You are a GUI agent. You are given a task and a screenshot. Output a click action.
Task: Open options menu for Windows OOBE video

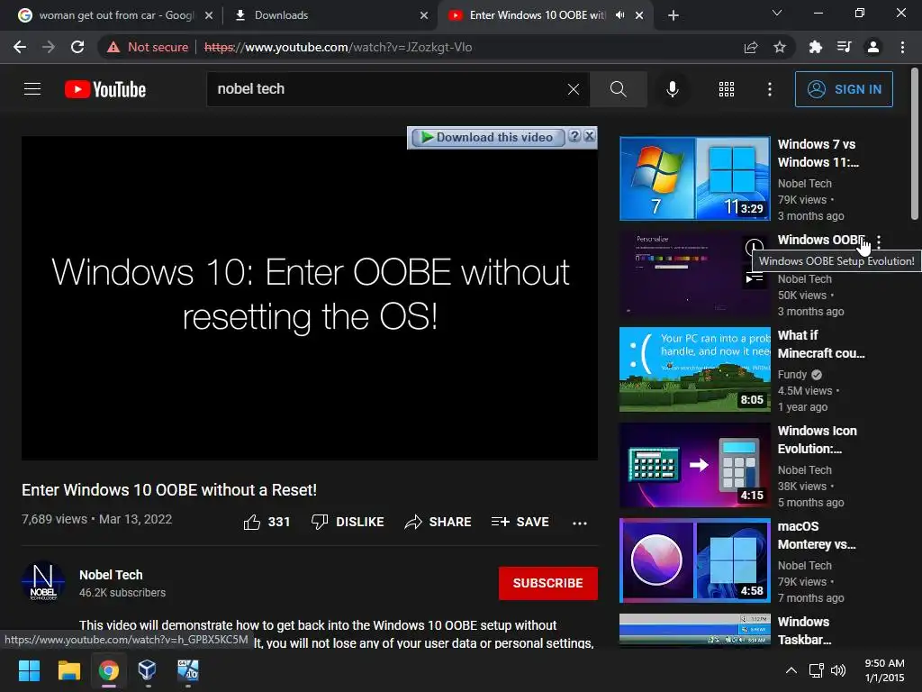tap(879, 241)
